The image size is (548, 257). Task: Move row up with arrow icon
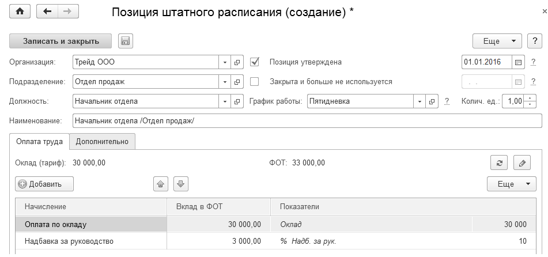click(161, 184)
